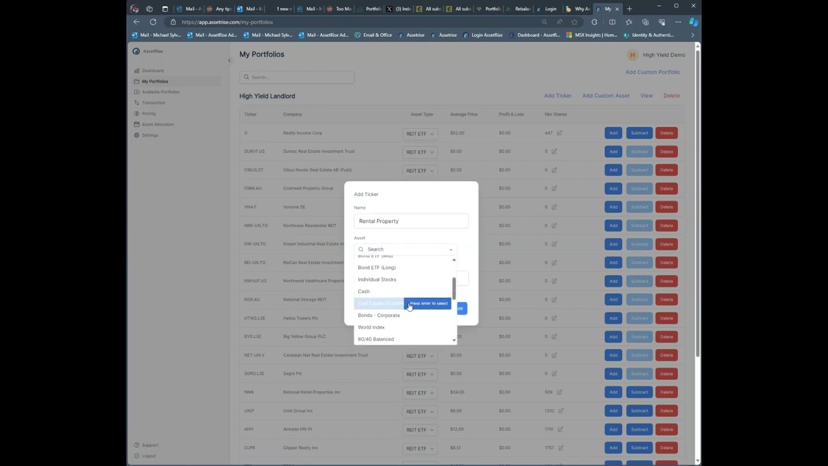Viewport: 828px width, 466px height.
Task: Click Add Custom Asset link
Action: [x=606, y=96]
